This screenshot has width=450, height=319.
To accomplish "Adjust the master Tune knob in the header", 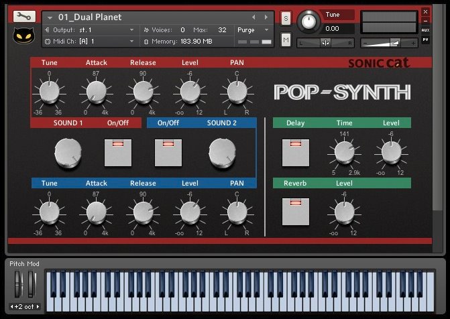I will 308,21.
